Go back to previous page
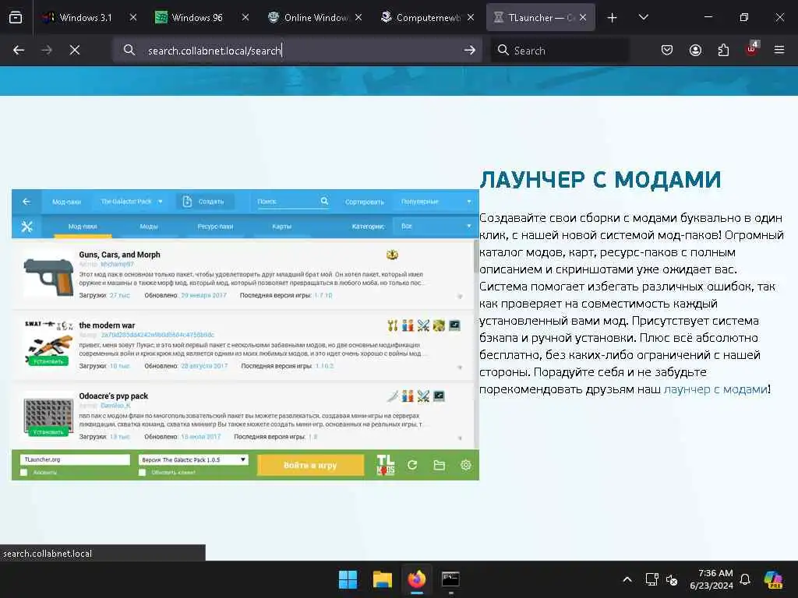 (19, 51)
